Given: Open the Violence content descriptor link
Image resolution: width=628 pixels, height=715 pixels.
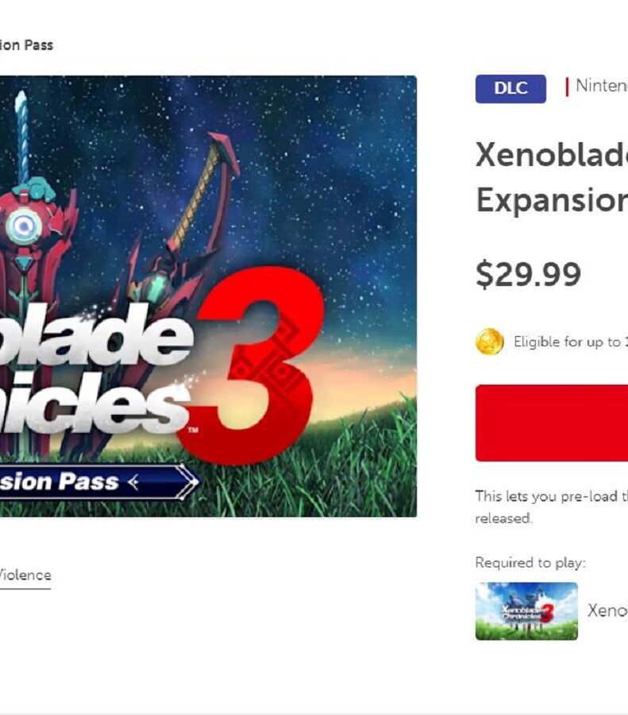Looking at the screenshot, I should 25,575.
